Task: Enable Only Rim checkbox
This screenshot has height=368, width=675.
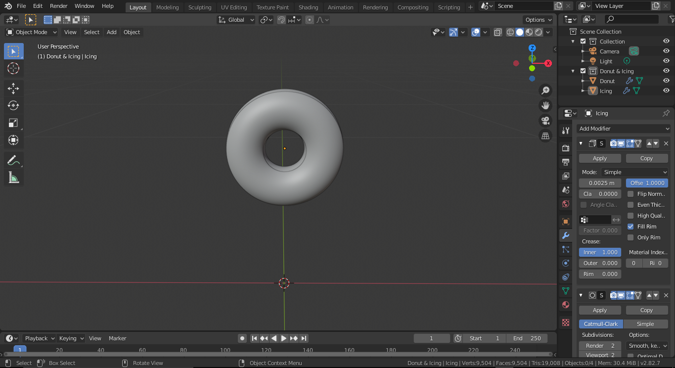Action: (x=630, y=237)
